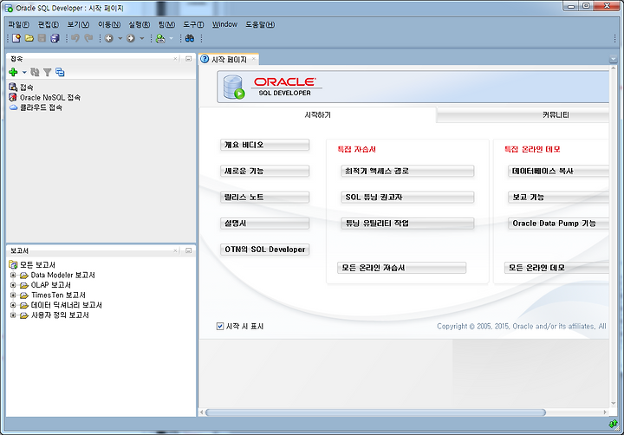Click the horizontal scrollbar right arrow
Image resolution: width=624 pixels, height=435 pixels.
tap(605, 412)
